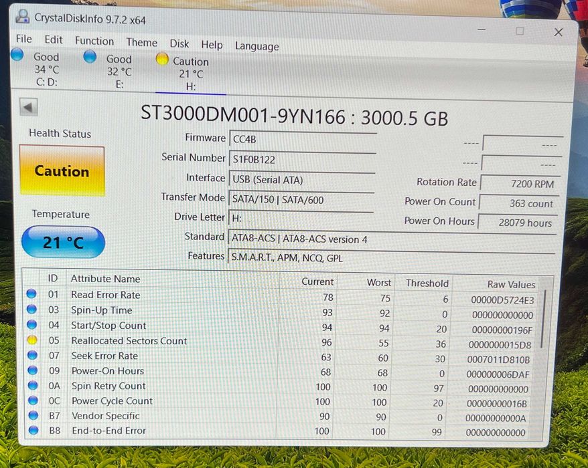Click the blue 21 °C temperature button
Screen dimensions: 588x468
click(63, 242)
